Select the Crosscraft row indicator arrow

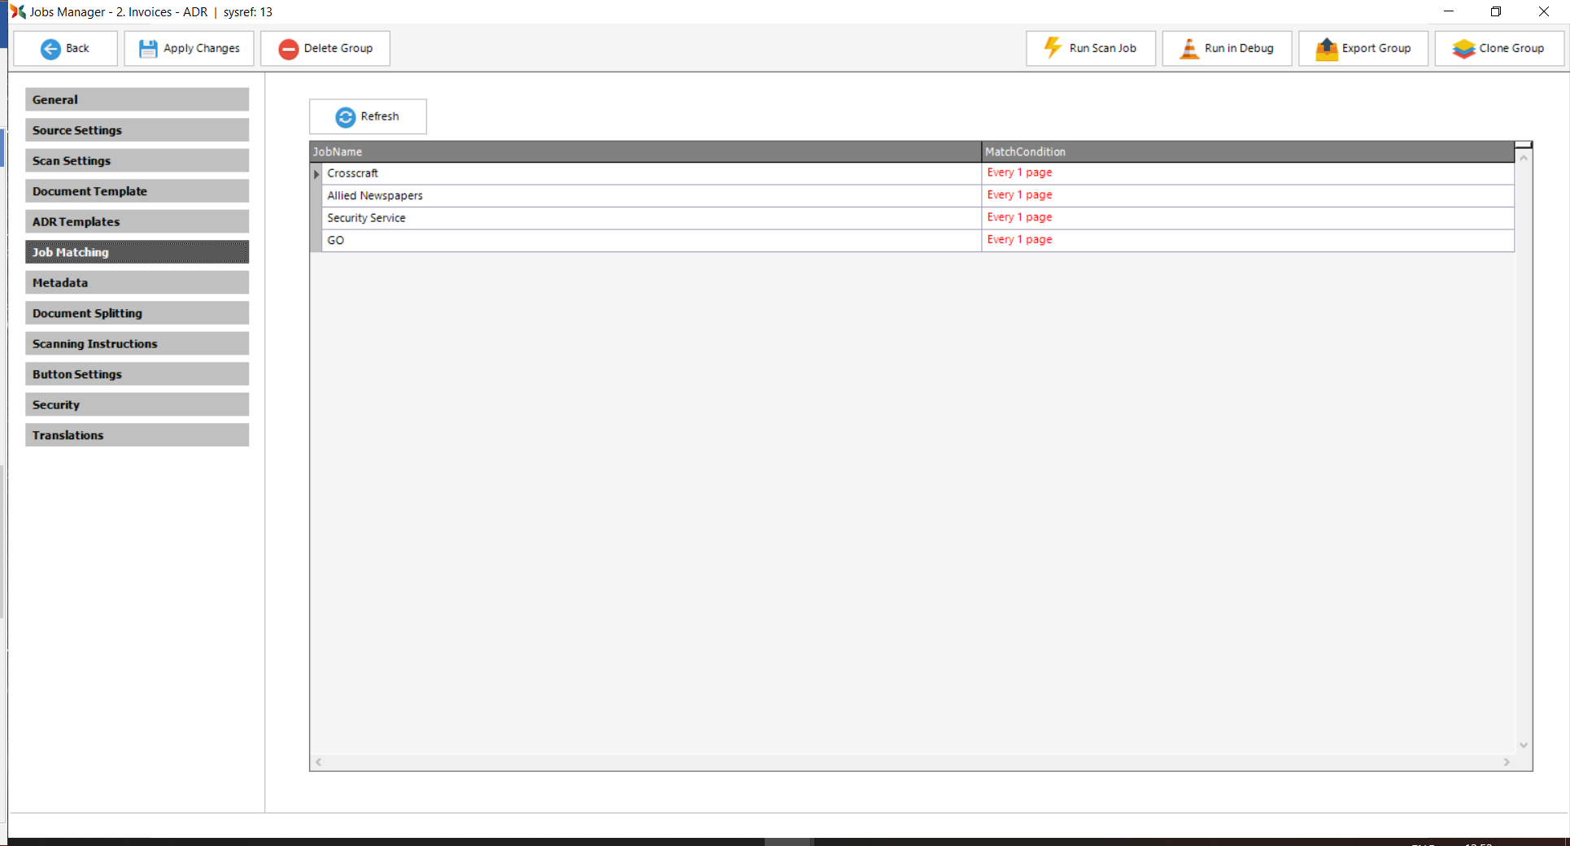pos(316,174)
